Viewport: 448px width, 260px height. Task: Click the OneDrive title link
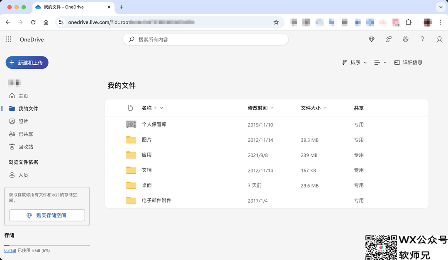click(32, 39)
